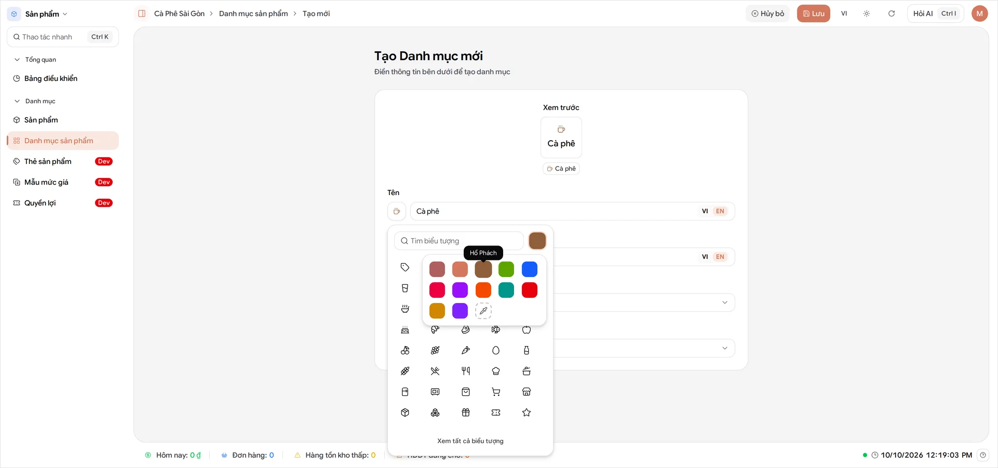Select the green color swatch
Screen dimensions: 998x468
pos(506,269)
